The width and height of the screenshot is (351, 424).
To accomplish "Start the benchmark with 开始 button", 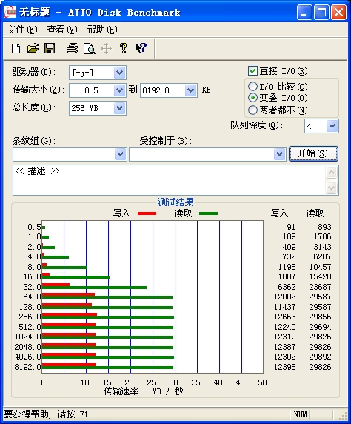I will [313, 154].
